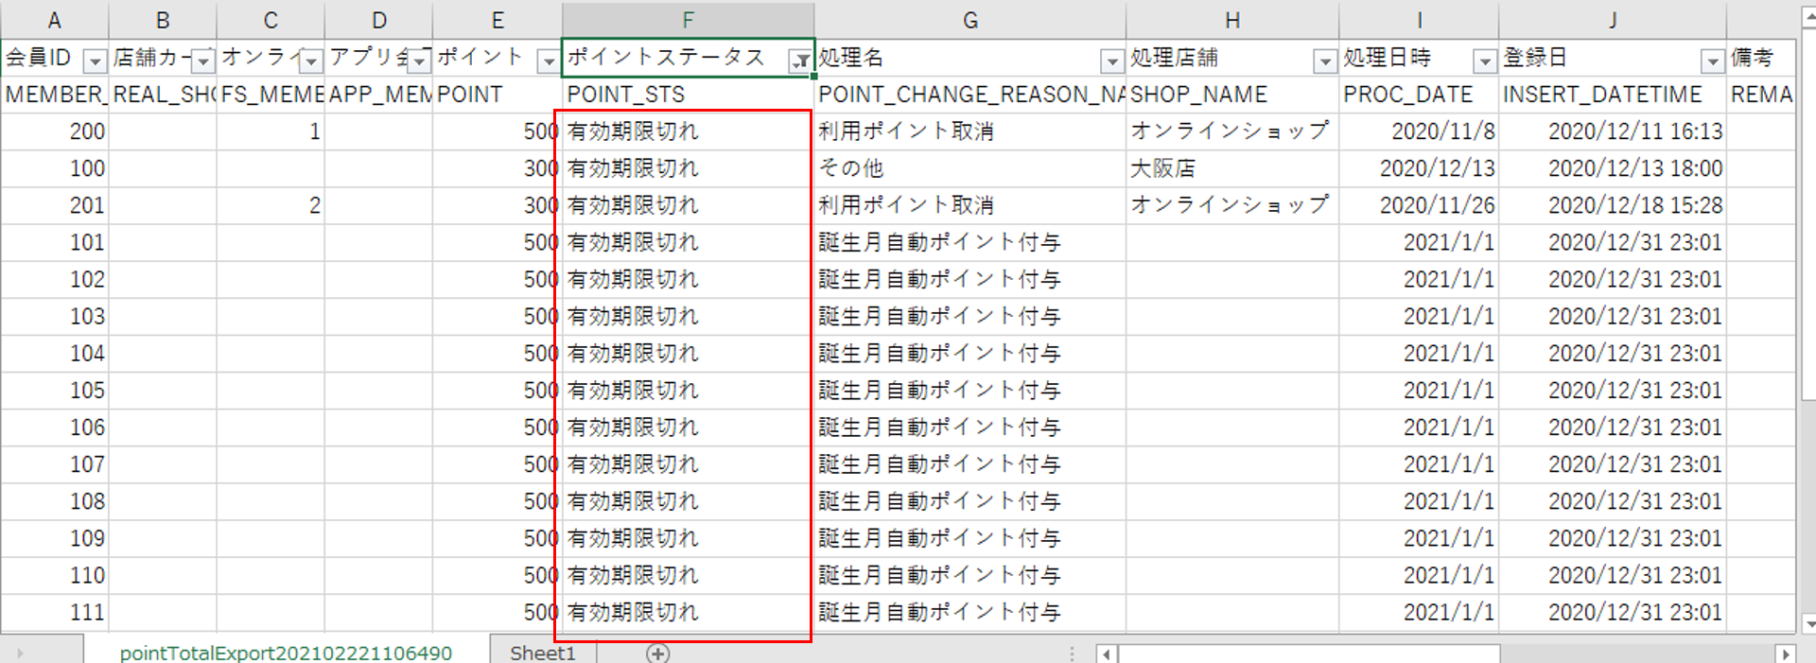Open the ポイント column filter dropdown

click(x=548, y=61)
